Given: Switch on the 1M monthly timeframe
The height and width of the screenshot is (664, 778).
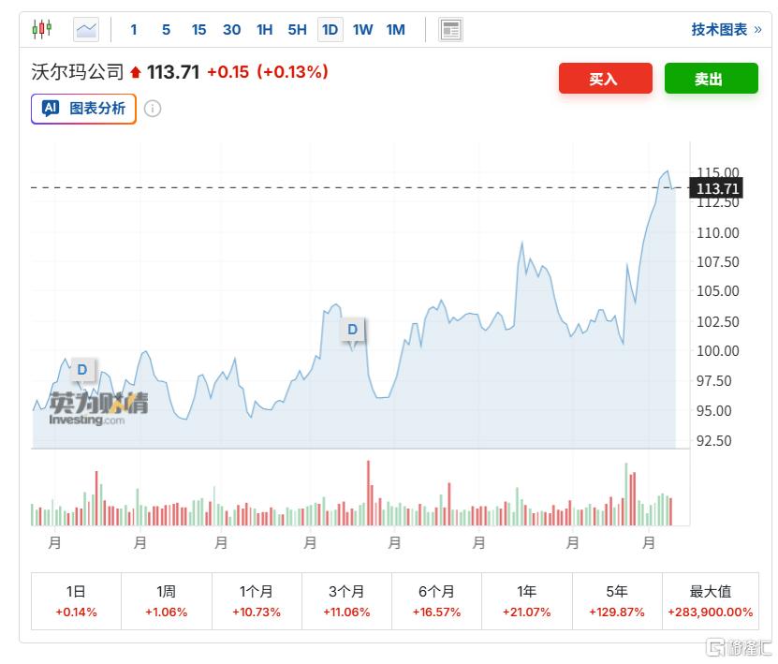Looking at the screenshot, I should [x=395, y=29].
